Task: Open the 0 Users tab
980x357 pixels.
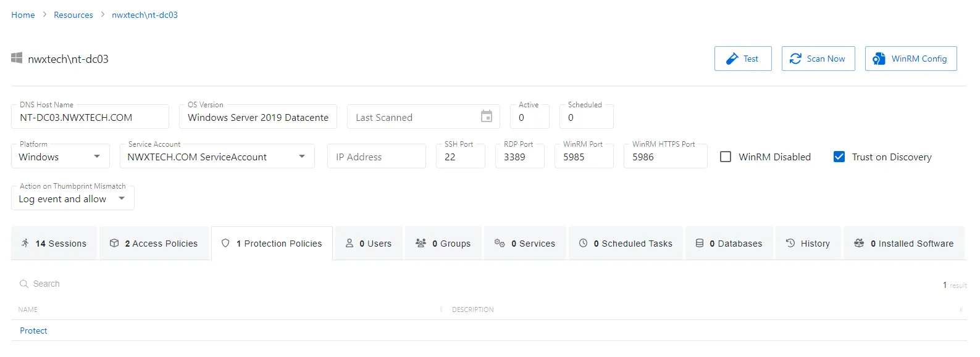Action: pos(369,243)
